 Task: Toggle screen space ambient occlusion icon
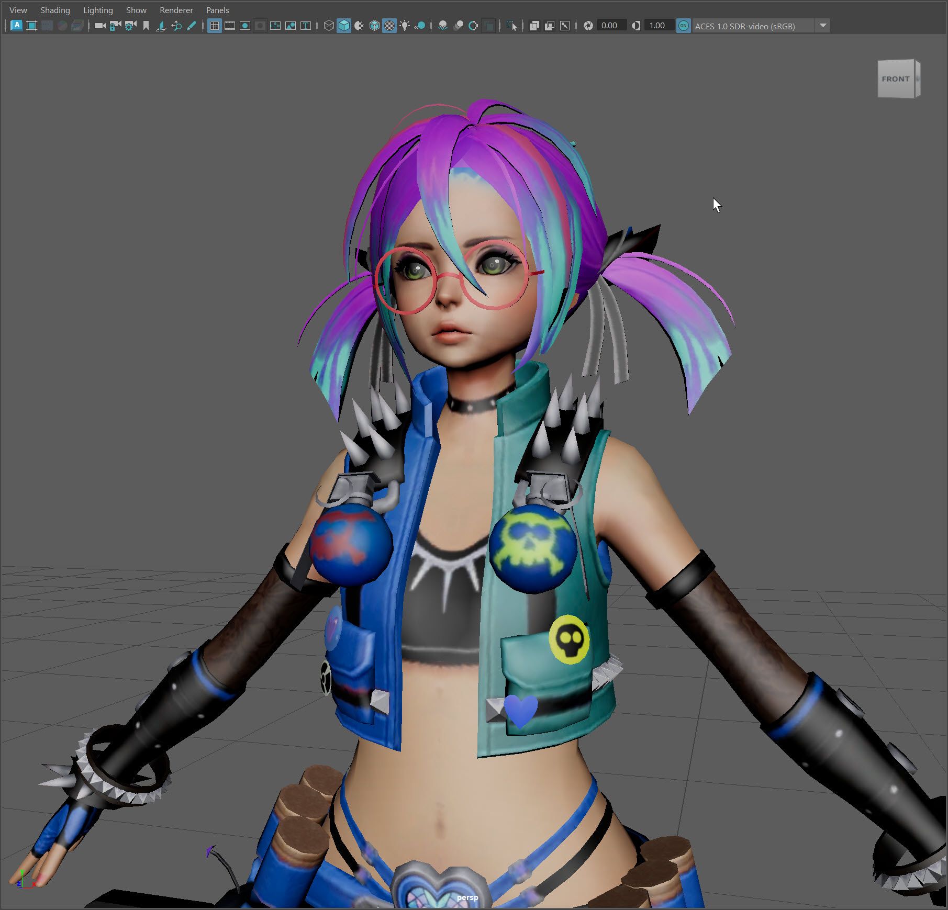[x=443, y=26]
